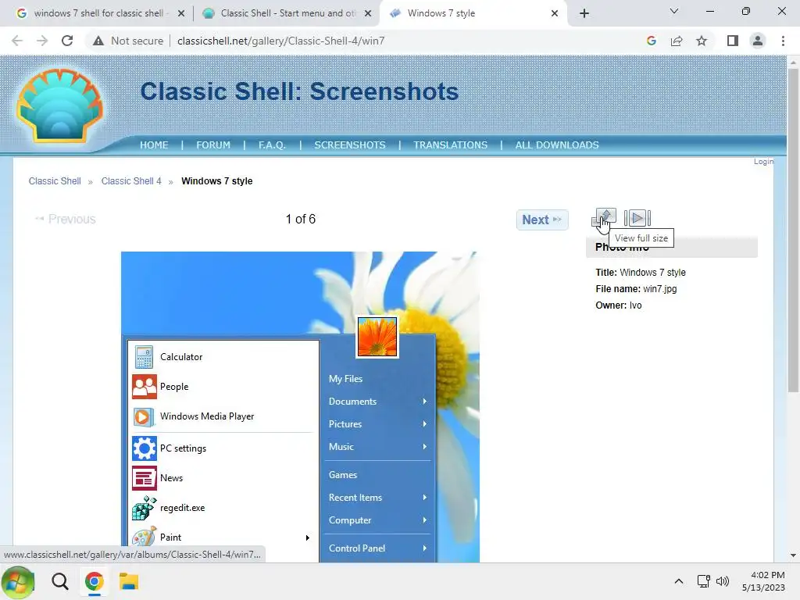Open taskbar search magnifier
The width and height of the screenshot is (800, 600).
coord(59,581)
